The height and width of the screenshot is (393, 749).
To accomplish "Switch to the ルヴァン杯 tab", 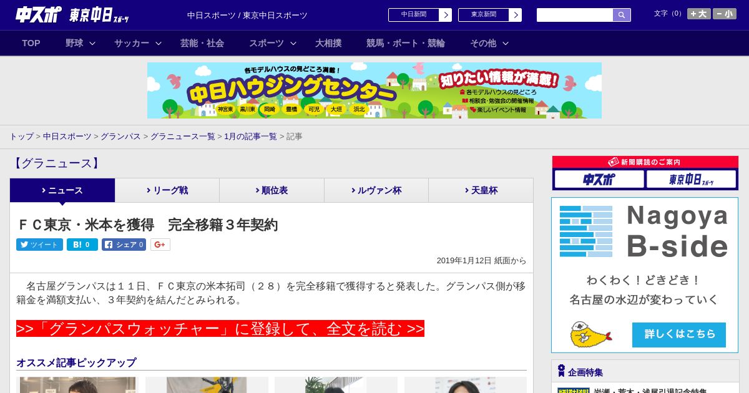I will click(x=376, y=190).
